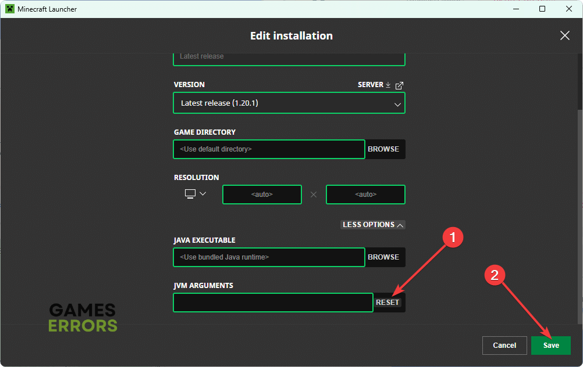Minimize the Minecraft Launcher window

pyautogui.click(x=516, y=9)
